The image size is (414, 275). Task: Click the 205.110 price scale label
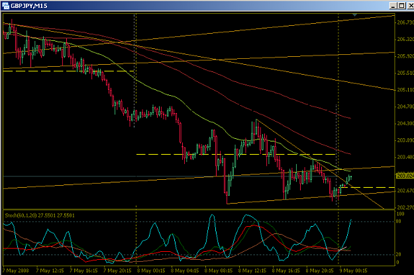coord(405,90)
